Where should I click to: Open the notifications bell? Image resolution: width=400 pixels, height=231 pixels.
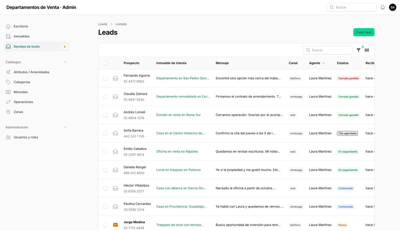382,7
